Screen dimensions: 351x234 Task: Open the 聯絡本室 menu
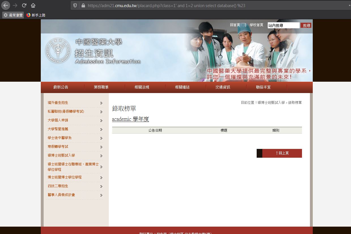263,87
